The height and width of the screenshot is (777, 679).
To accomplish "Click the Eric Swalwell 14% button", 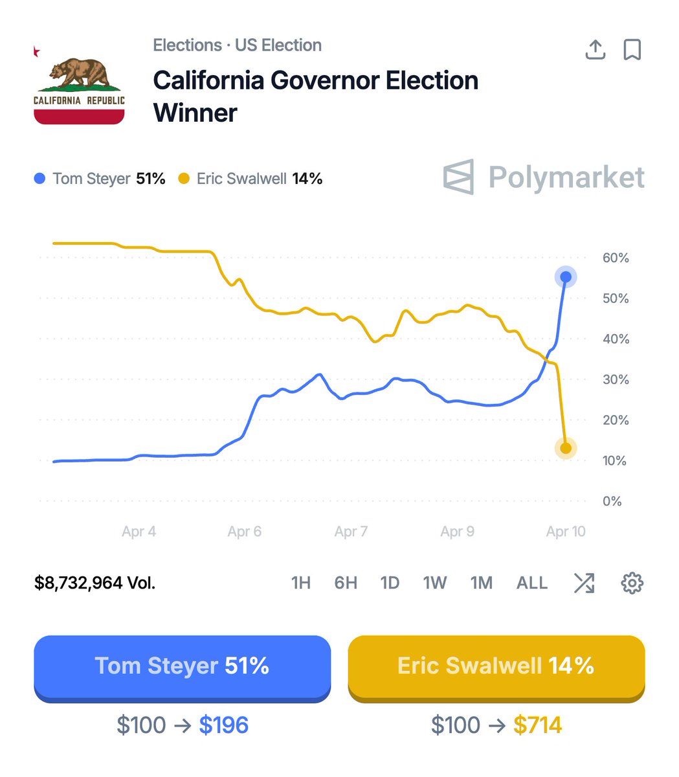I will click(x=496, y=666).
